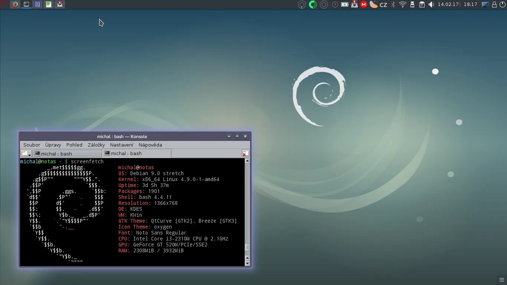Open the Úpravy menu in Konsole
Image resolution: width=507 pixels, height=285 pixels.
click(x=53, y=145)
